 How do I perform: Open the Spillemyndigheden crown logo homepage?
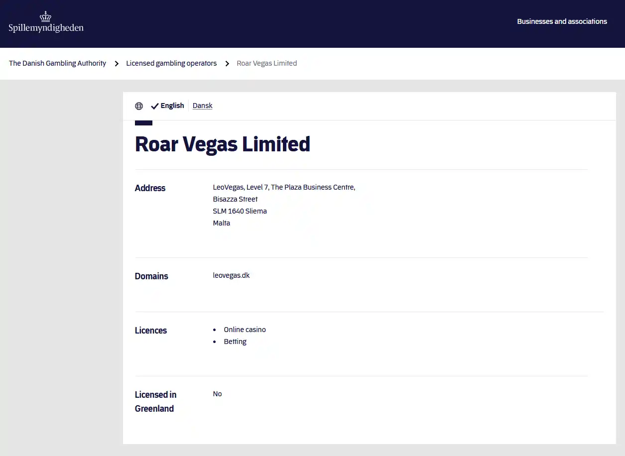(46, 22)
